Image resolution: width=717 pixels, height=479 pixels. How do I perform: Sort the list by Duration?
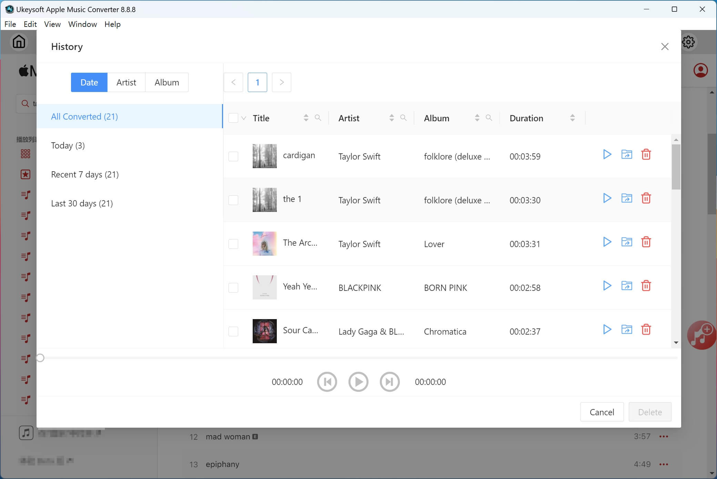point(572,118)
